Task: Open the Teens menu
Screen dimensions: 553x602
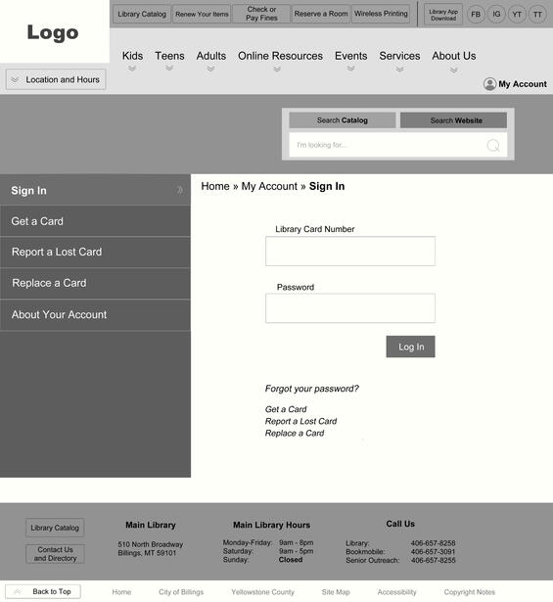Action: point(169,56)
